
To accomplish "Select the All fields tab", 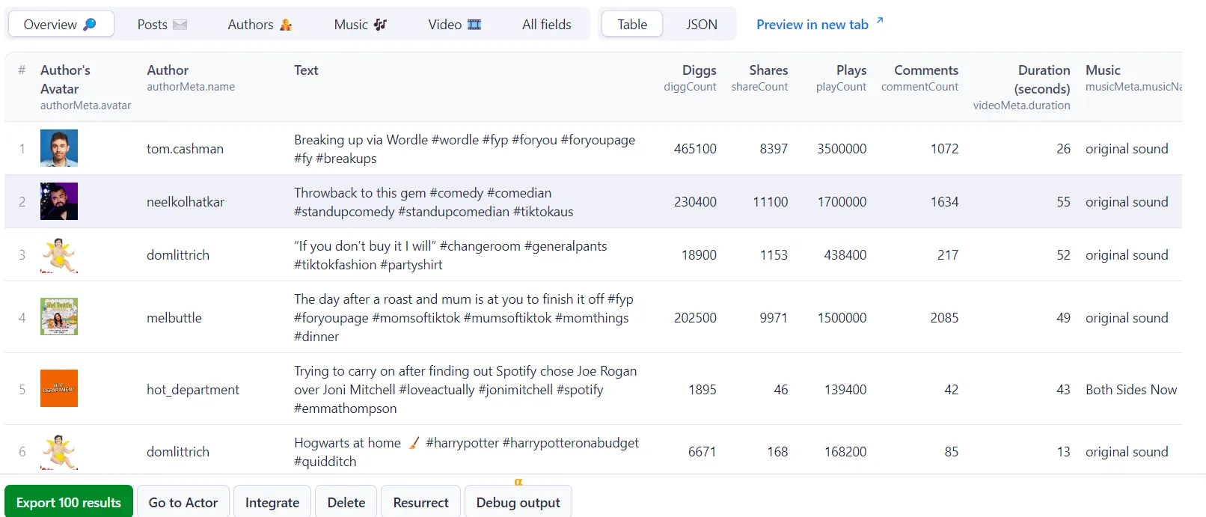I will (546, 24).
